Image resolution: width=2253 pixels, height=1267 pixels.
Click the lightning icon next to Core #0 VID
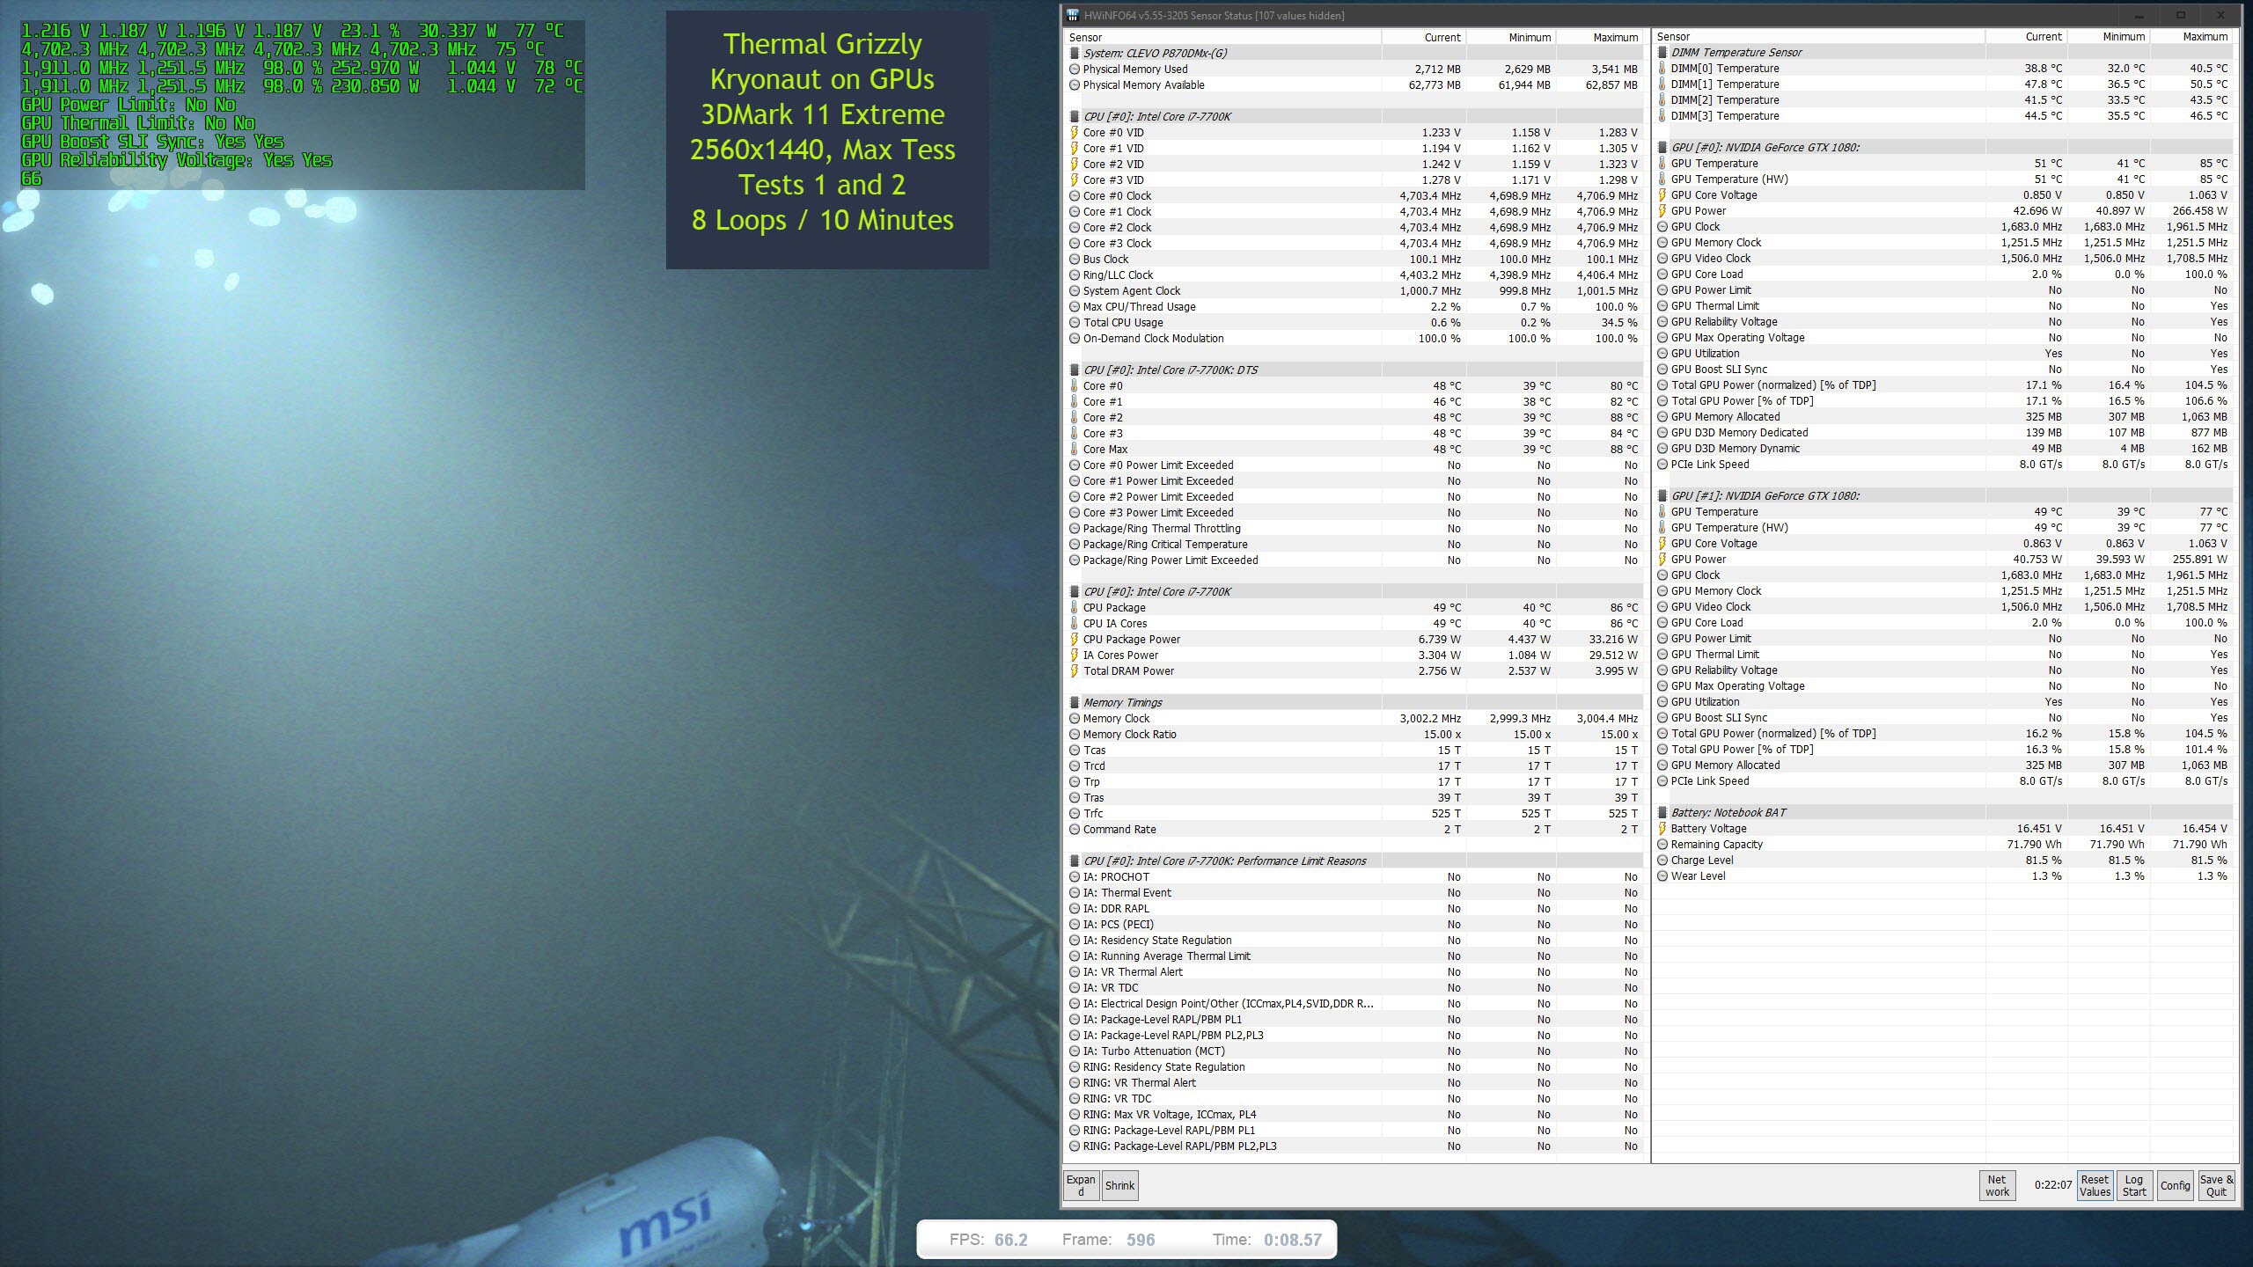pyautogui.click(x=1074, y=132)
